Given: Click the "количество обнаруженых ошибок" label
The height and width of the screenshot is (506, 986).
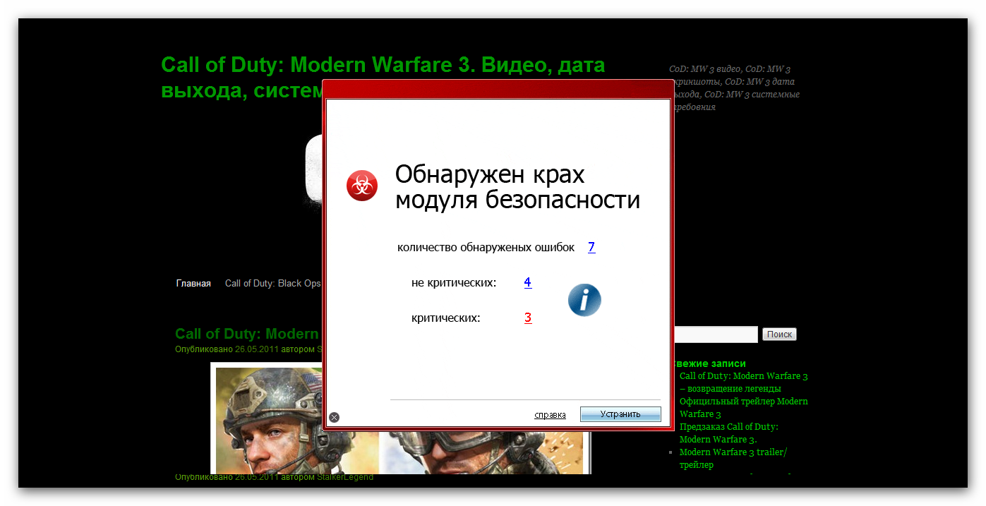Looking at the screenshot, I should point(486,247).
